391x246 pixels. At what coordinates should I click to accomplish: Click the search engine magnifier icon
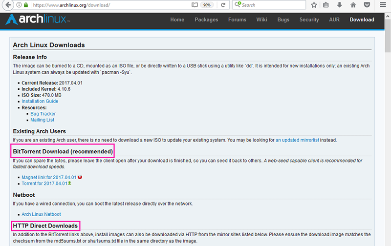pos(238,5)
